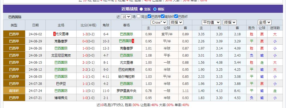Click 罗萨里奥中央 away team link
The width and height of the screenshot is (286, 108).
pyautogui.click(x=126, y=91)
